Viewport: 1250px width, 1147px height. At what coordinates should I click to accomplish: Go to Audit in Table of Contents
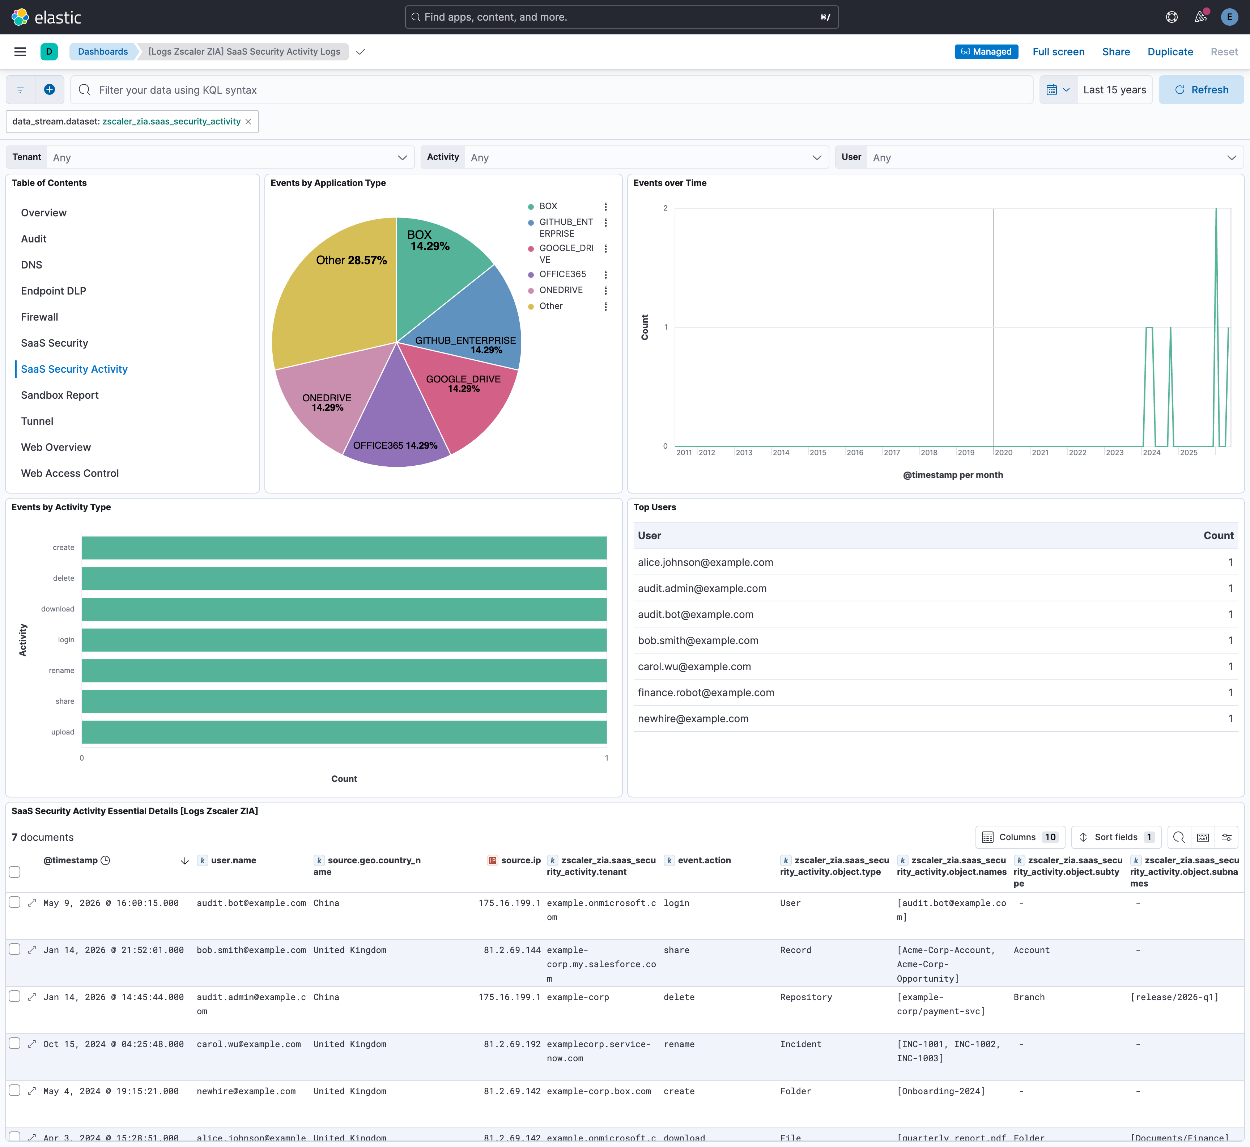click(x=34, y=239)
